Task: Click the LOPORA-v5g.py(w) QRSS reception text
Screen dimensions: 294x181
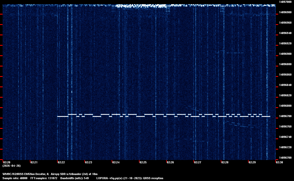Action: click(x=130, y=178)
